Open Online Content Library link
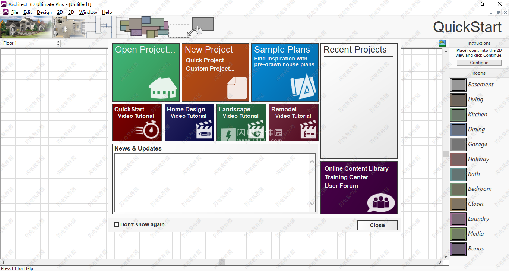The height and width of the screenshot is (271, 509). [356, 168]
